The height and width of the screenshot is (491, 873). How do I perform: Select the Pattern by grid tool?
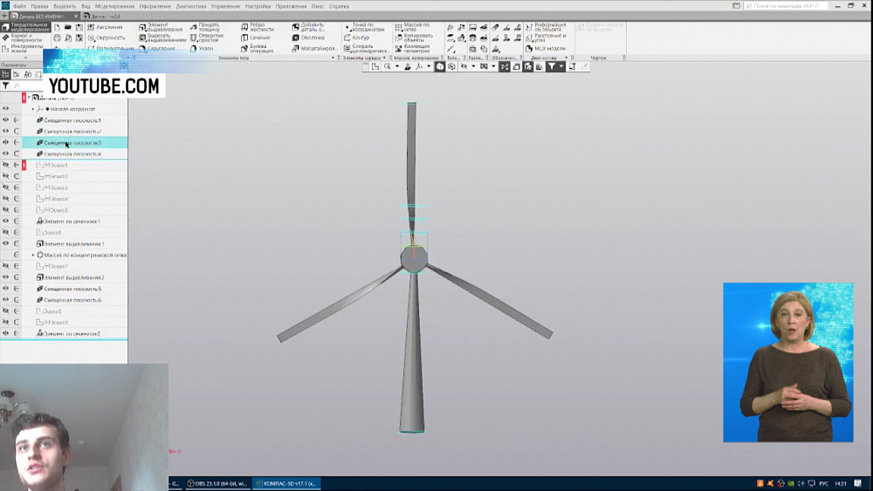tap(411, 28)
